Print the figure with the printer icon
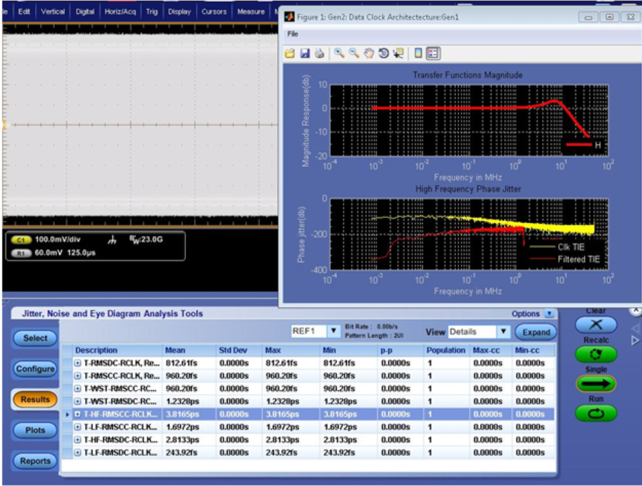 pyautogui.click(x=320, y=53)
